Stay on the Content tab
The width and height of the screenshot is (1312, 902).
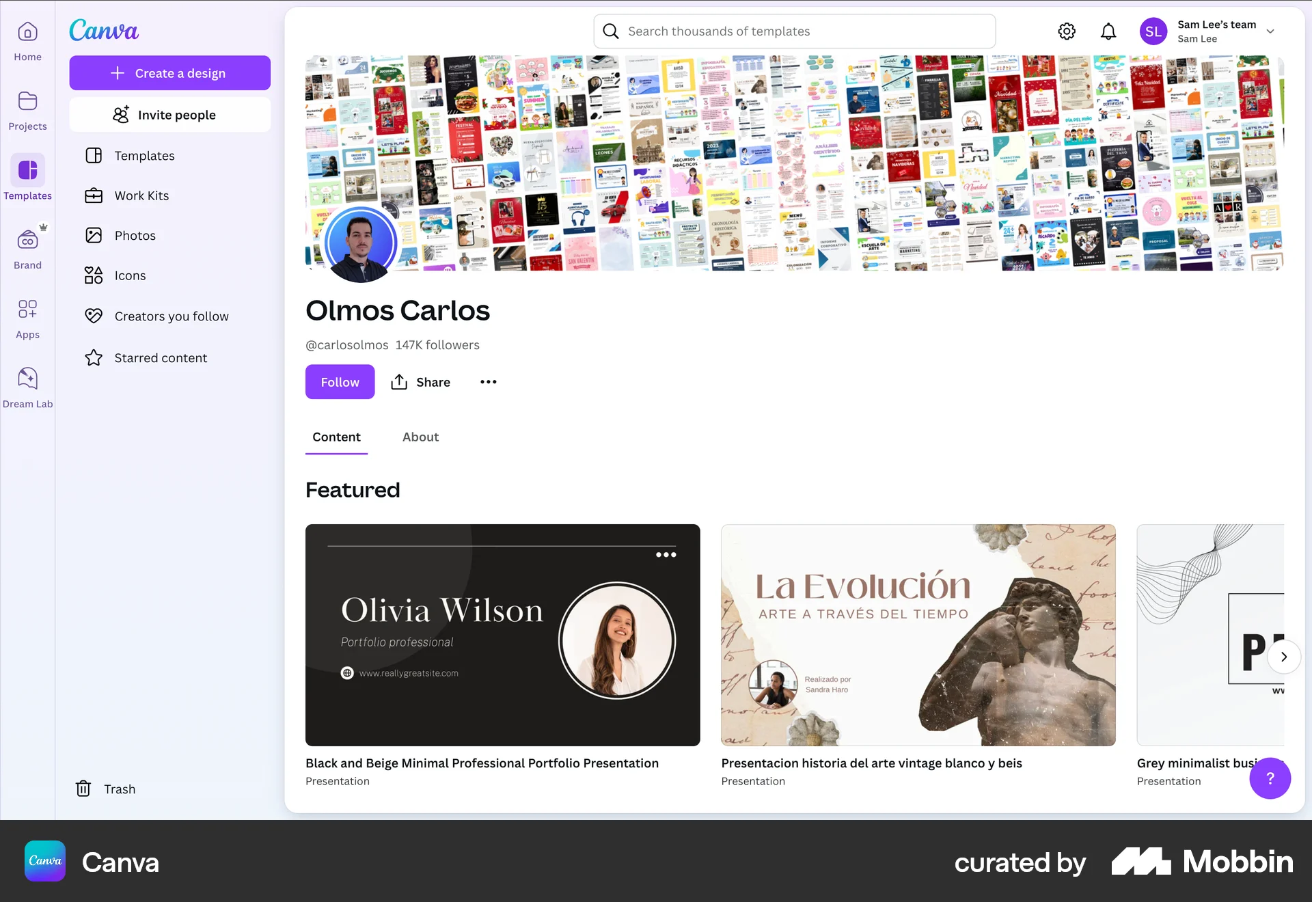tap(336, 437)
